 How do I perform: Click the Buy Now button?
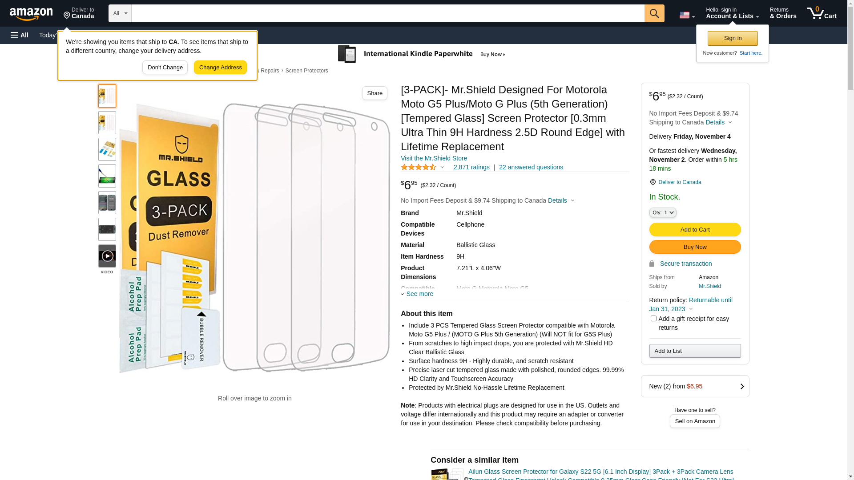point(695,247)
